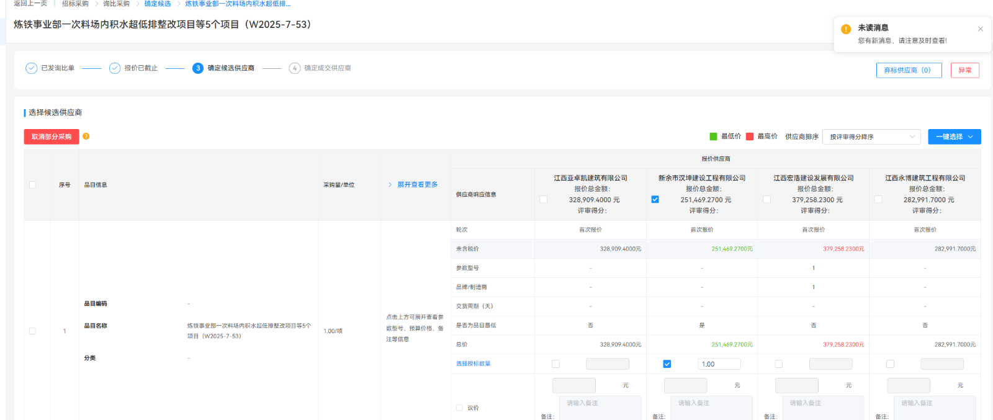Click the 确定成交供应商 step label
This screenshot has width=993, height=420.
328,68
